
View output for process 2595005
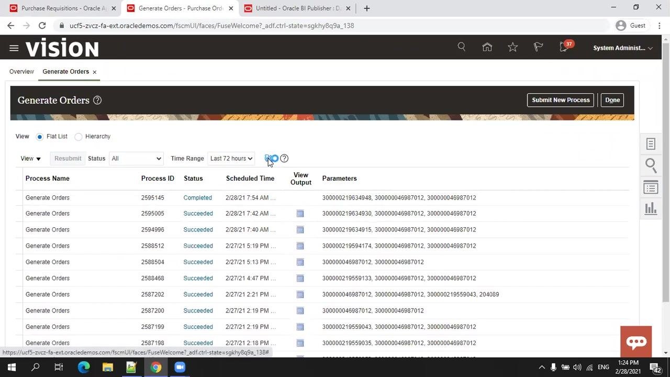click(x=300, y=214)
